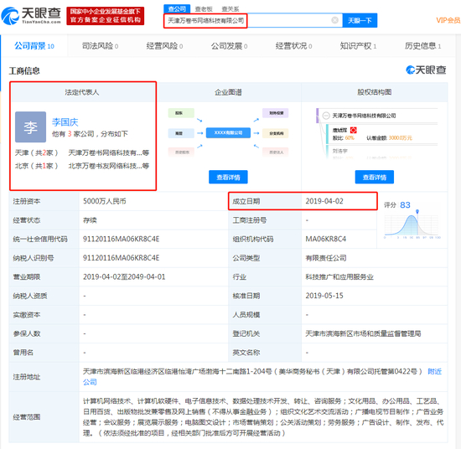
Task: Click the company name search field
Action: pyautogui.click(x=253, y=21)
